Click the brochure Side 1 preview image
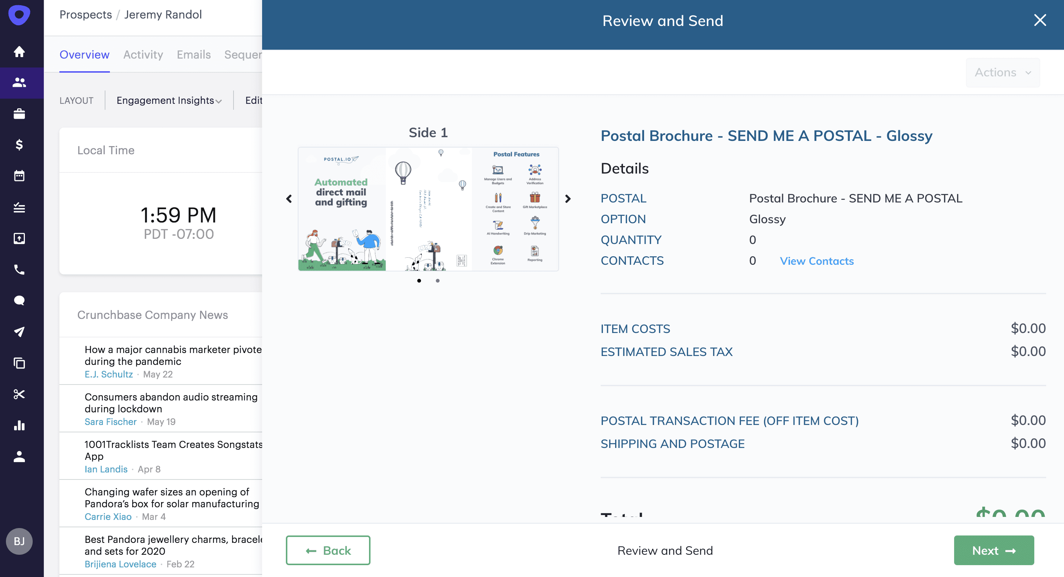Screen dimensions: 1064x577 click(x=428, y=209)
